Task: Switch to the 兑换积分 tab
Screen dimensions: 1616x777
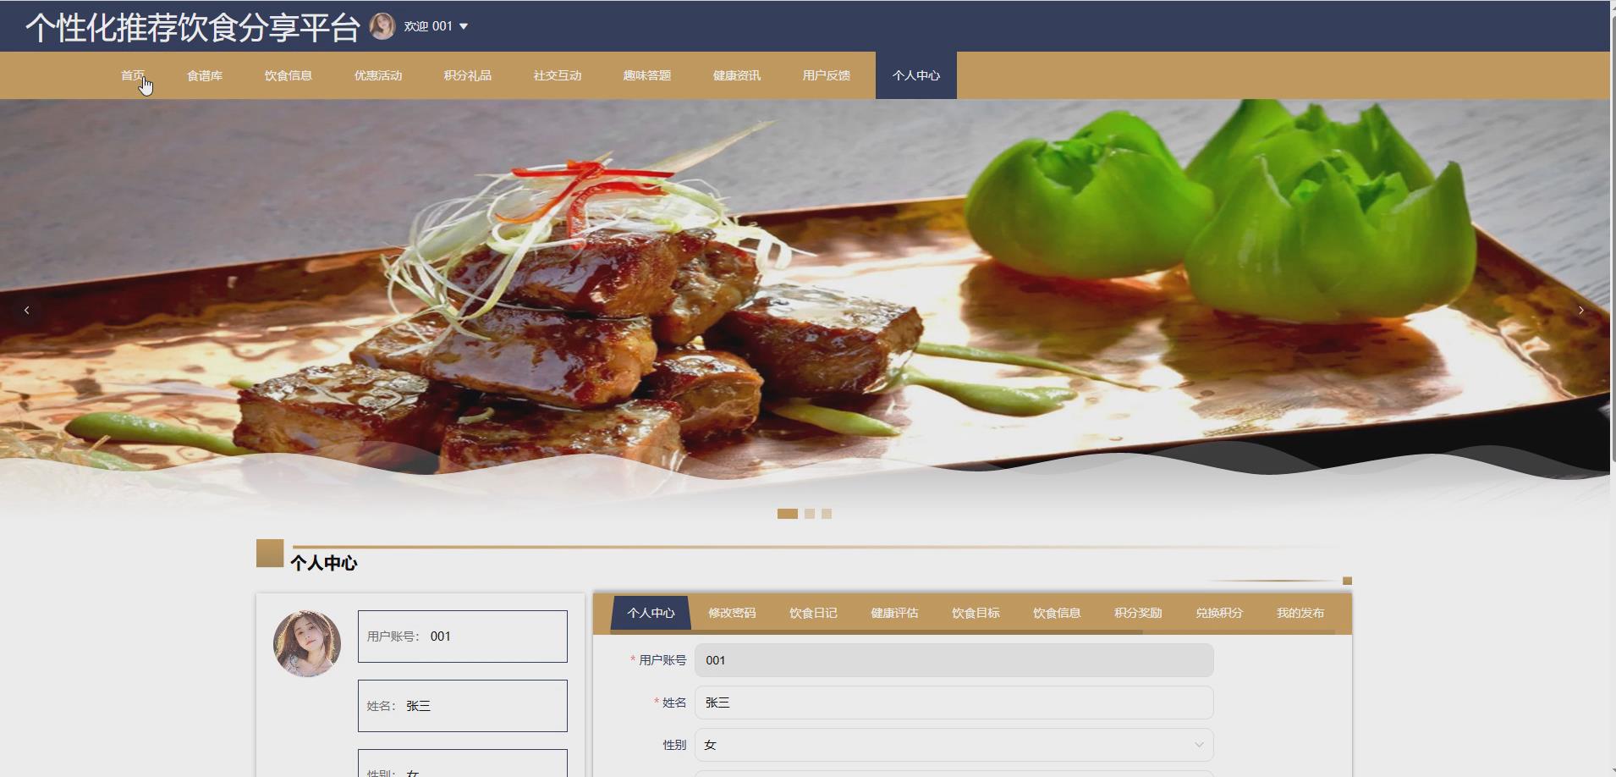Action: coord(1219,613)
